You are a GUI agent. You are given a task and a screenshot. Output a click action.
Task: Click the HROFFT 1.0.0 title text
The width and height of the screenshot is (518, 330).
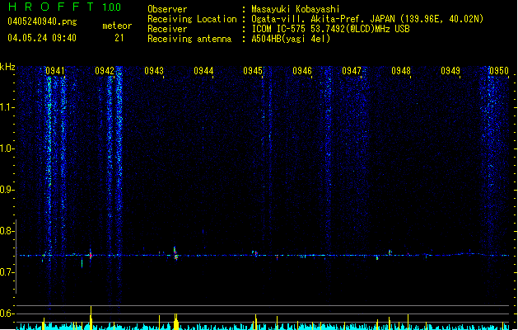(x=65, y=7)
